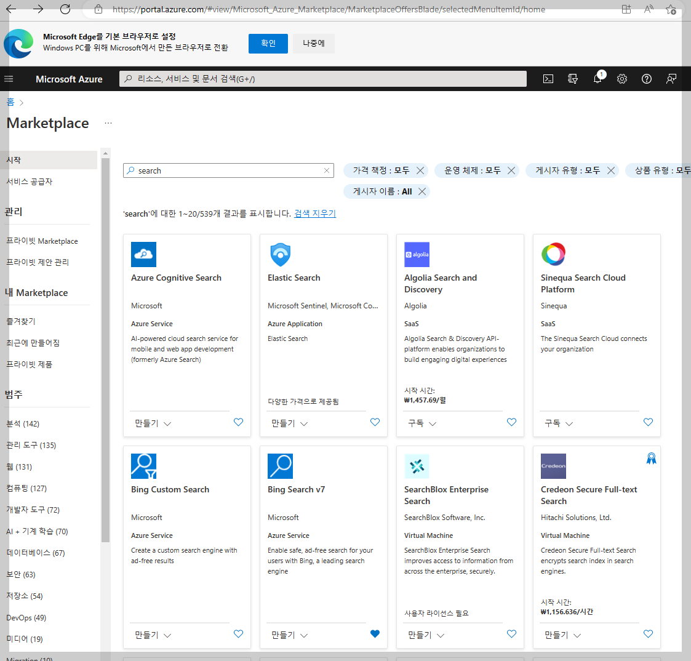View site information lock icon
Viewport: 691px width, 661px height.
(98, 9)
